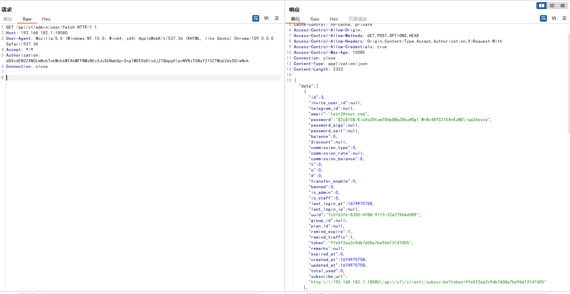Switch response view to Hex tab

tap(334, 19)
